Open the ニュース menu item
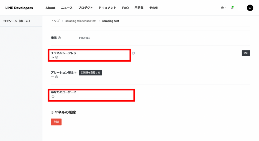Viewport: 259px width, 141px height. [x=67, y=8]
